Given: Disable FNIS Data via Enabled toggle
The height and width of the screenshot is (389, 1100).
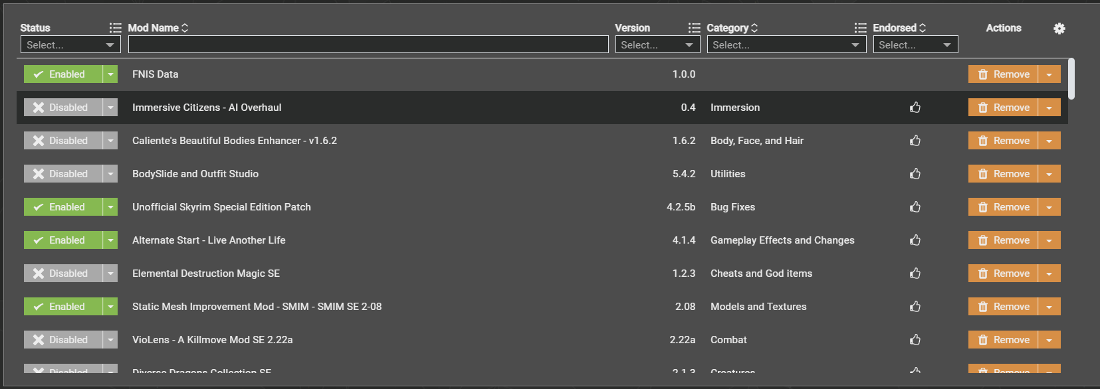Looking at the screenshot, I should (63, 74).
